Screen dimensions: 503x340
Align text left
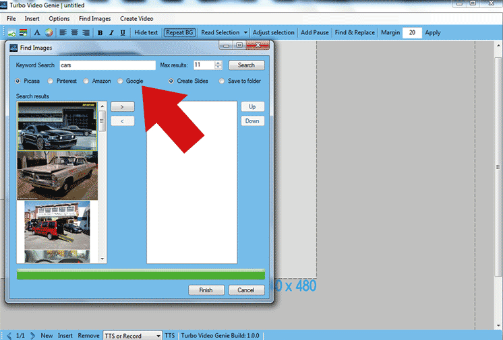point(63,33)
